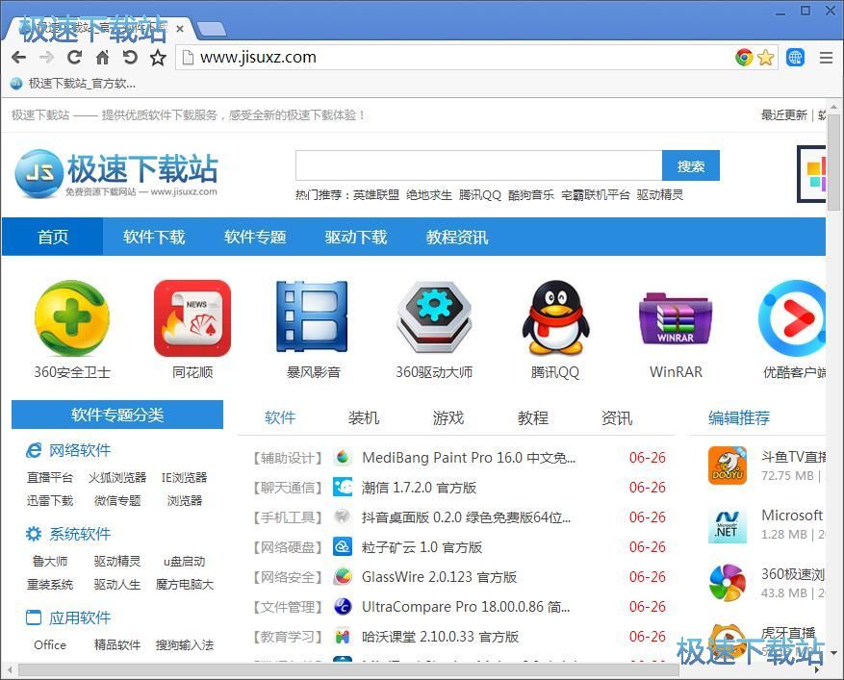This screenshot has width=844, height=680.
Task: Open the 系统软件 category heading
Action: (80, 534)
